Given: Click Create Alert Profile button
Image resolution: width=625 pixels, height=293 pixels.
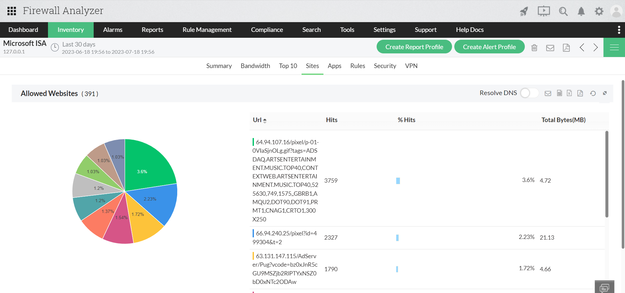Looking at the screenshot, I should (489, 47).
